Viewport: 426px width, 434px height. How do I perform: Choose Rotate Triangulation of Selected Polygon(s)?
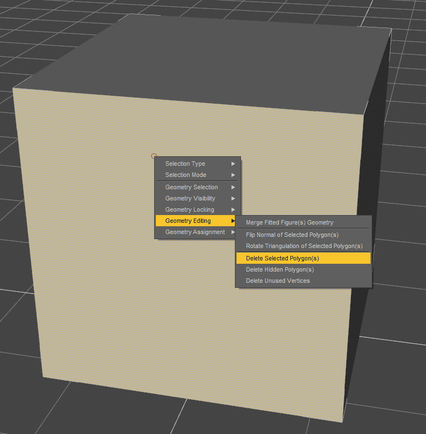pos(303,246)
